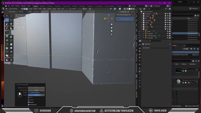The image size is (201, 113).
Task: Select the Shear tool
Action: [x=7, y=56]
